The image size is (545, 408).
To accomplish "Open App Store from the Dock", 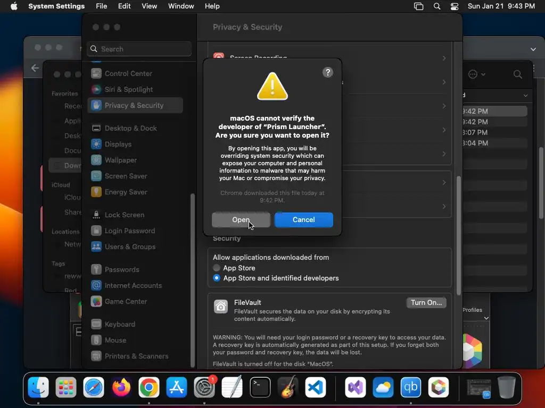I will pos(177,387).
